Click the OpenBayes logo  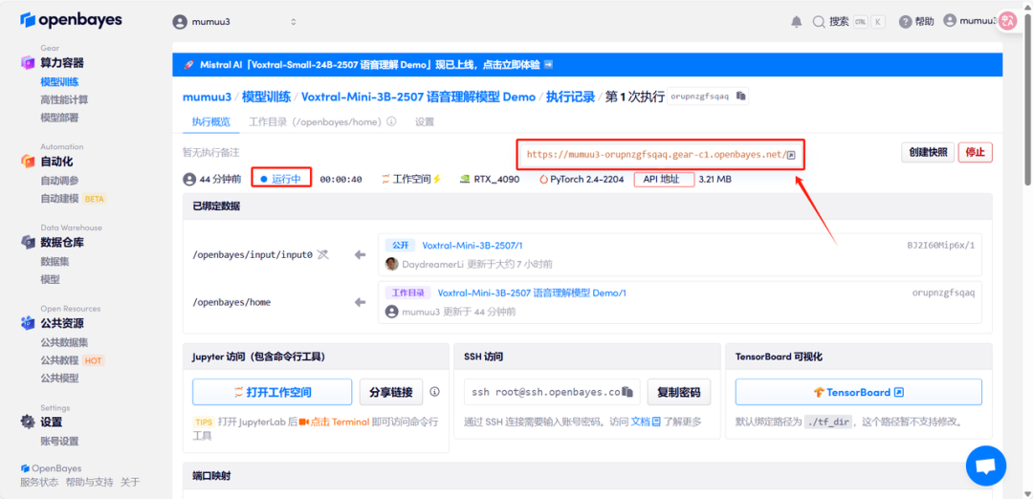click(71, 20)
